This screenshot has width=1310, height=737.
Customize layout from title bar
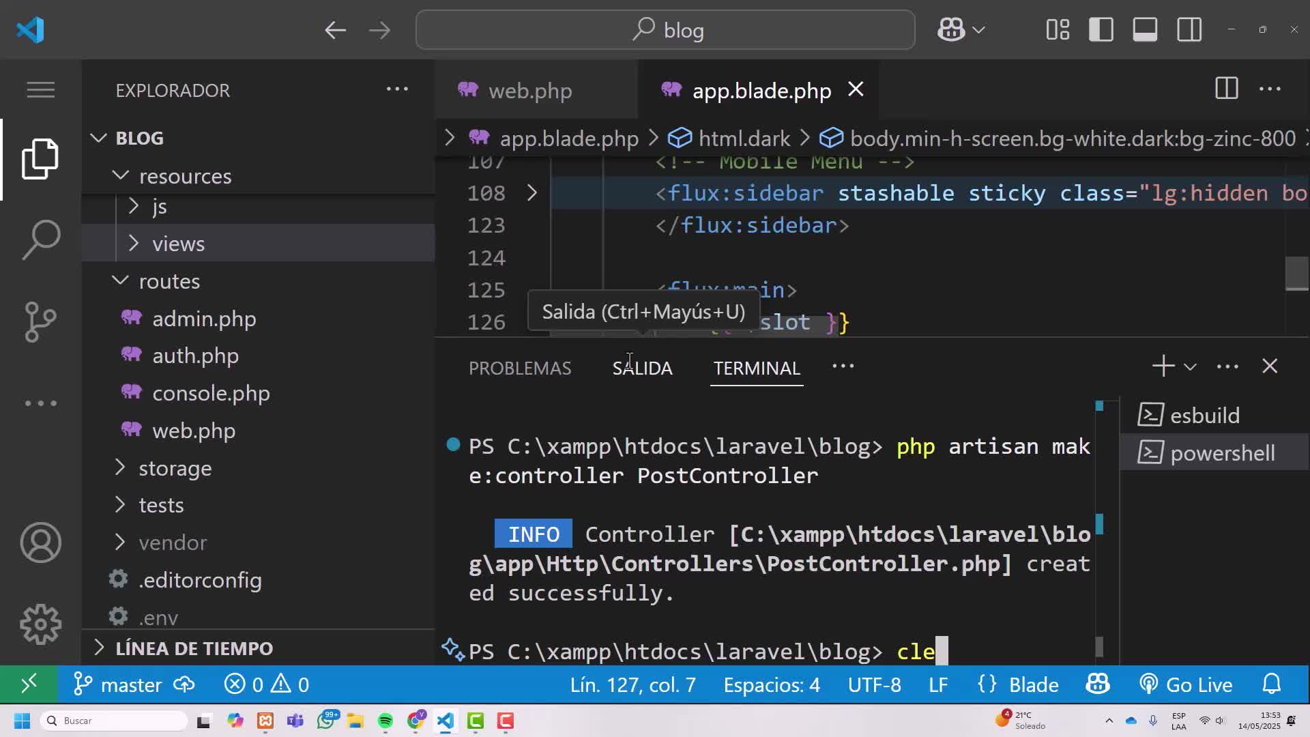coord(1058,30)
